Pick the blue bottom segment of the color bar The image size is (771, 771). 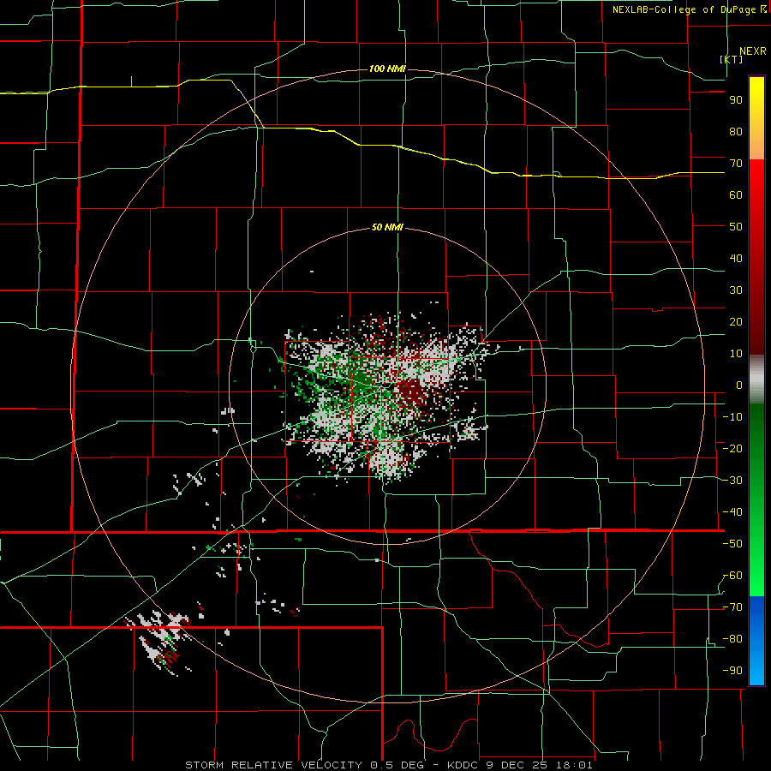coord(756,640)
